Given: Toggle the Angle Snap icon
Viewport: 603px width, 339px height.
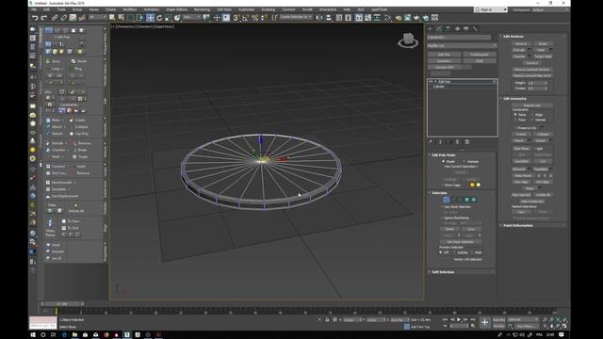Looking at the screenshot, I should click(245, 18).
